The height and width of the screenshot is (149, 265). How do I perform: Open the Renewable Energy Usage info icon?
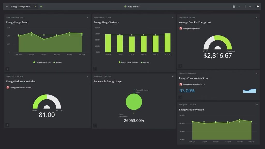click(95, 125)
